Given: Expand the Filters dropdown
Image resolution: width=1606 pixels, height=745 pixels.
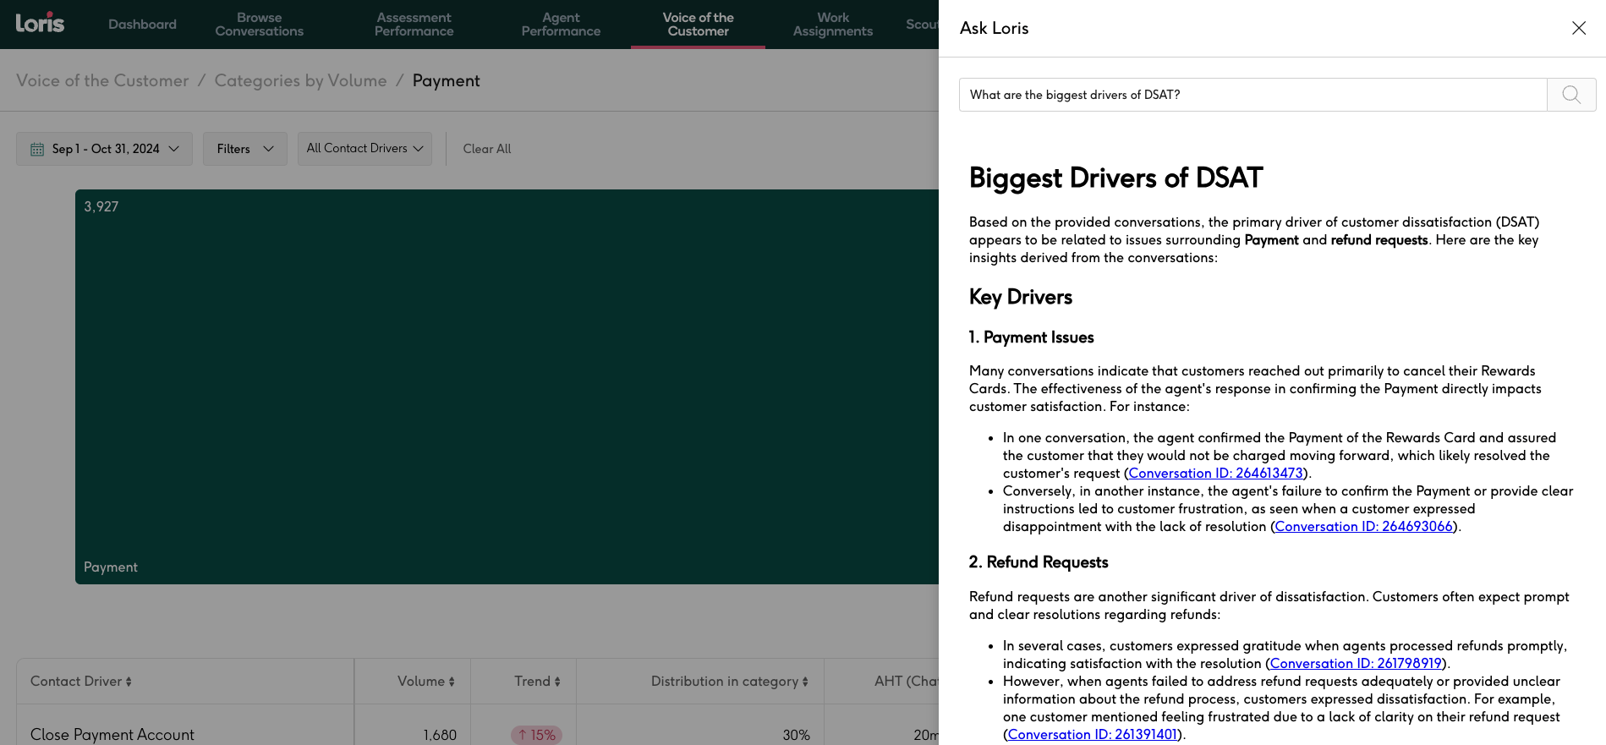Looking at the screenshot, I should click(244, 149).
